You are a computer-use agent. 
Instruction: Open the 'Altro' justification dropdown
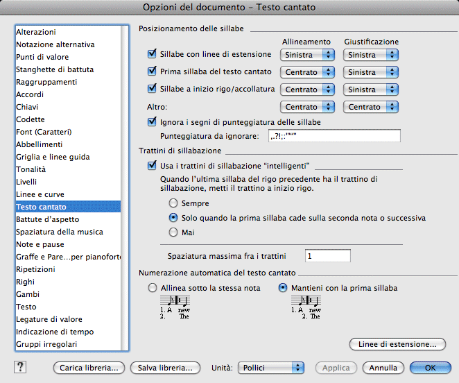point(371,107)
